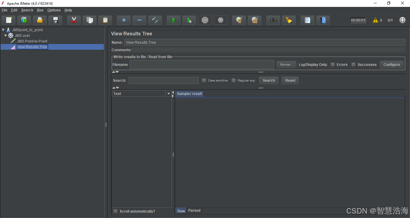Click the arrows beside the Sampler result tab

click(173, 94)
